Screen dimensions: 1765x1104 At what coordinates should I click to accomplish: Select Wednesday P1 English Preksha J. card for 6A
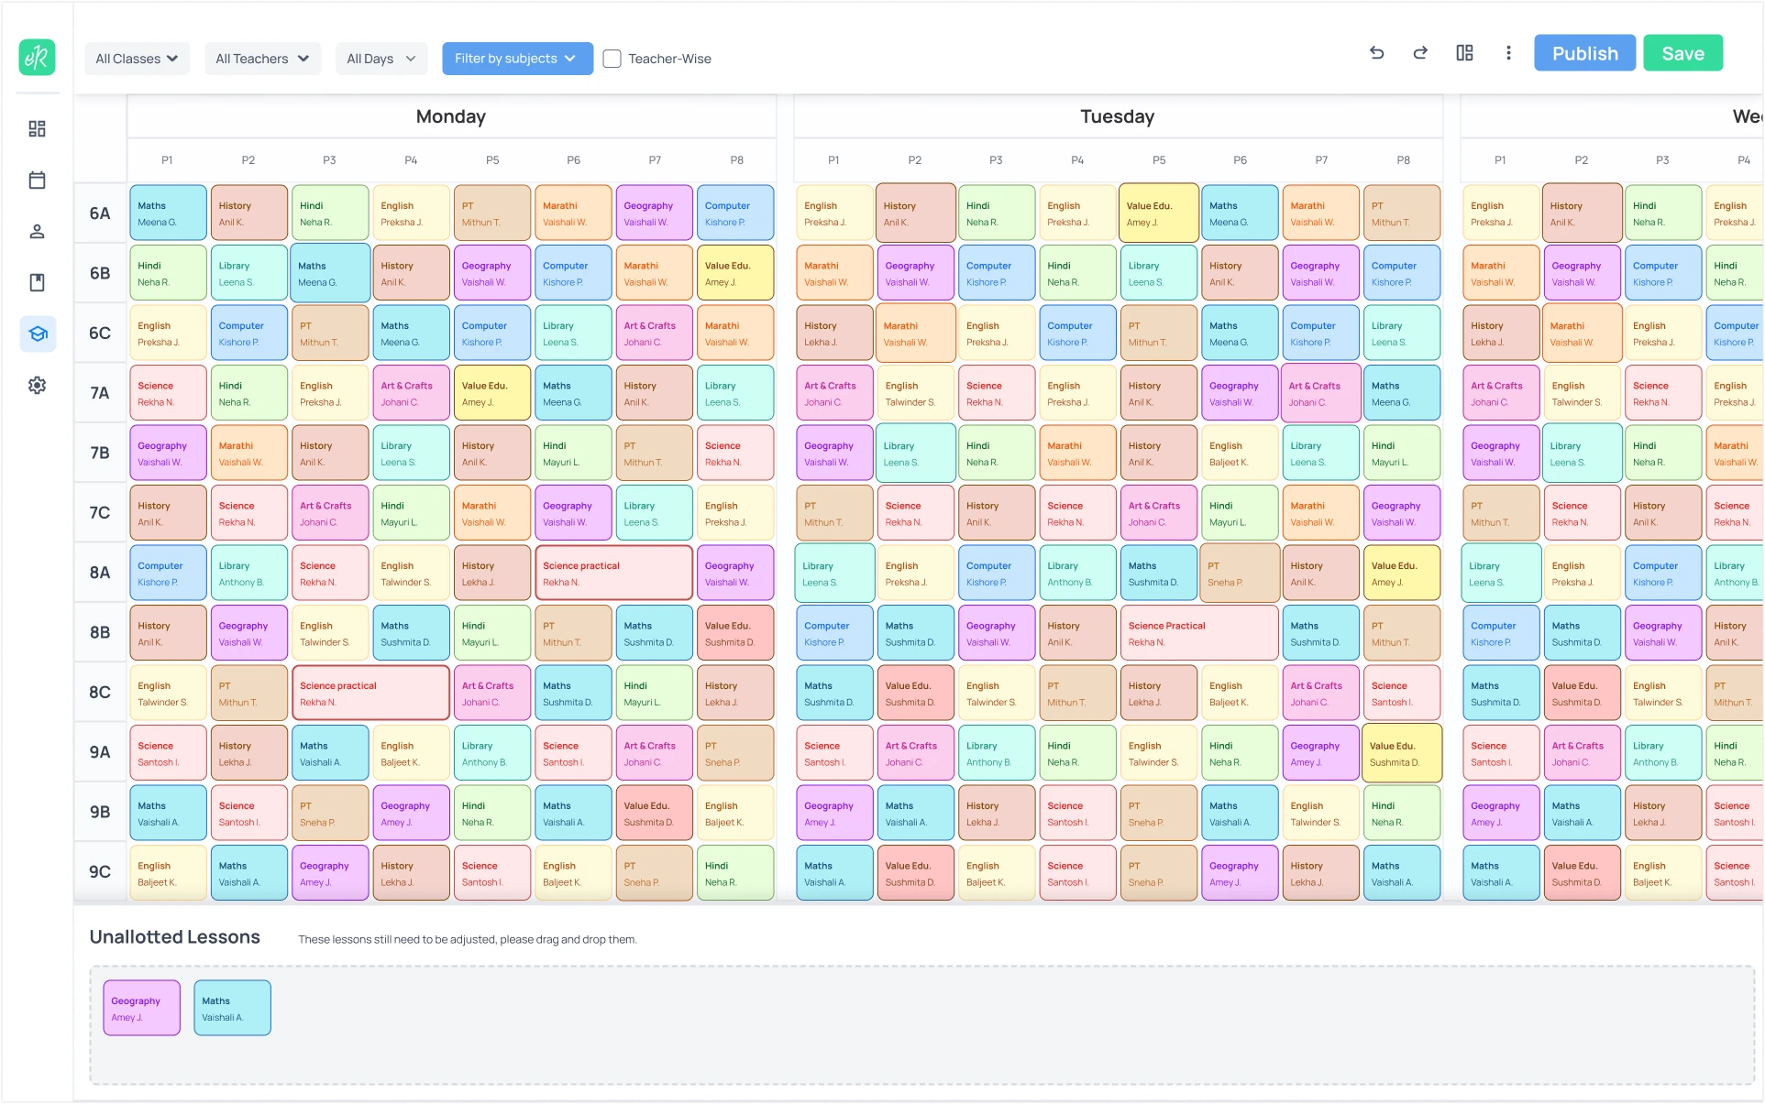tap(1501, 213)
